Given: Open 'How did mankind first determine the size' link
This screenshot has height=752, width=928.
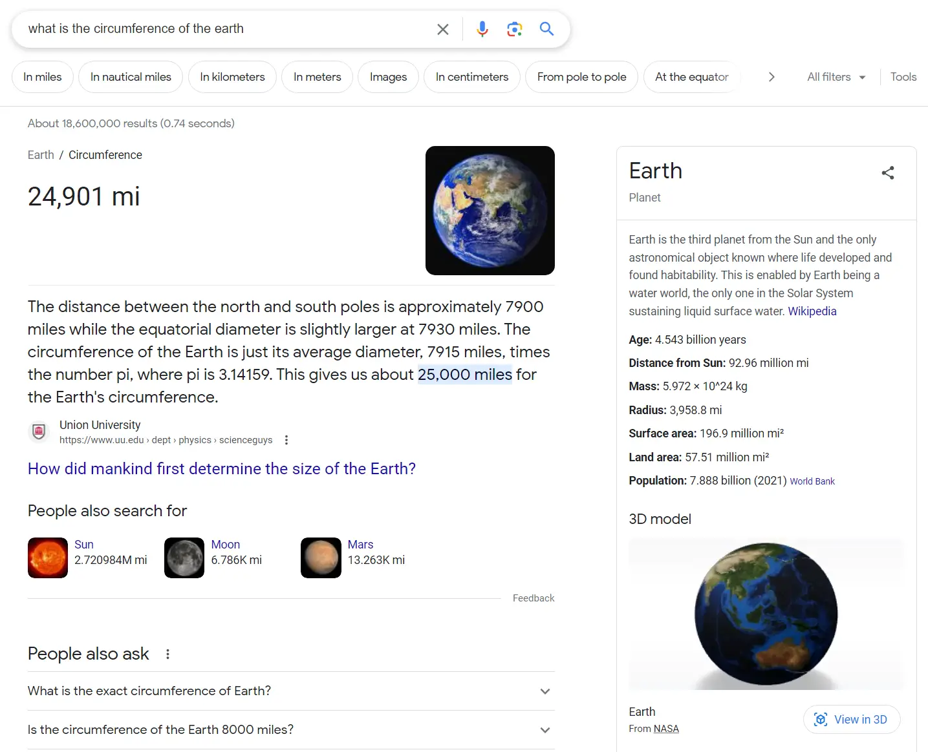Looking at the screenshot, I should click(222, 468).
